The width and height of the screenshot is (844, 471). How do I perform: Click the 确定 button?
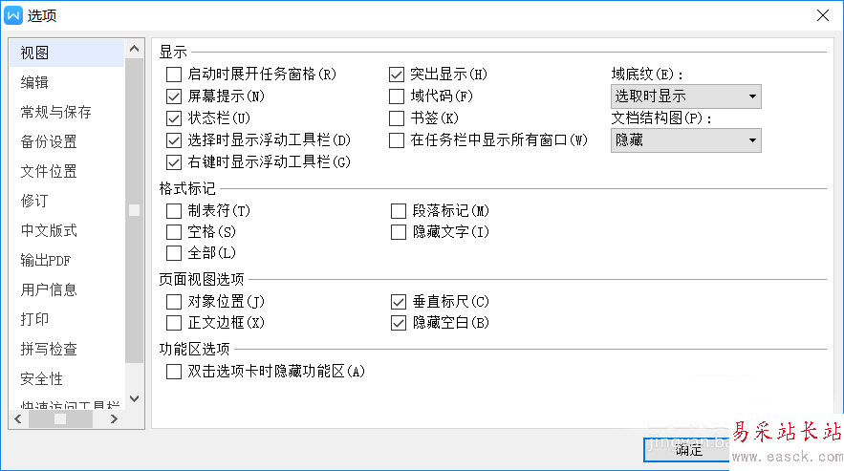coord(688,450)
